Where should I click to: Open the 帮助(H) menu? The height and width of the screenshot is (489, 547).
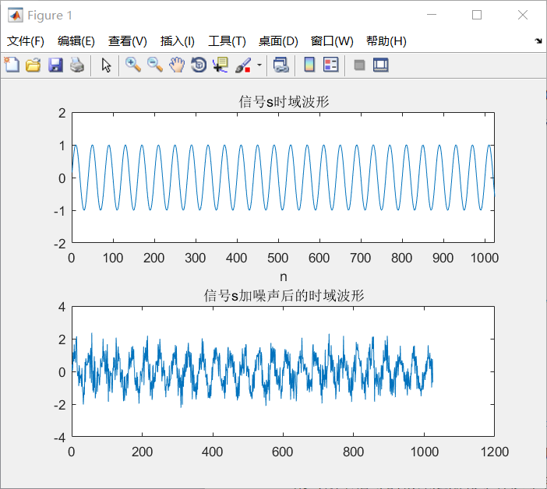point(386,41)
